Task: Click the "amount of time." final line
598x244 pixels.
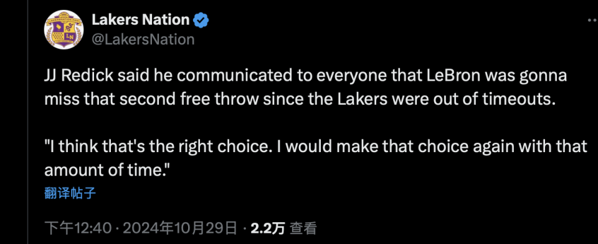Action: 107,170
